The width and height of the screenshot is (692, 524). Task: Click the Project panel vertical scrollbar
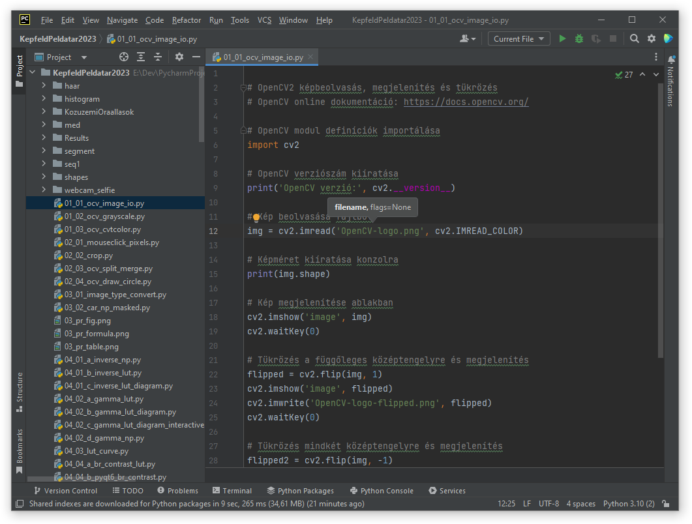tap(202, 104)
